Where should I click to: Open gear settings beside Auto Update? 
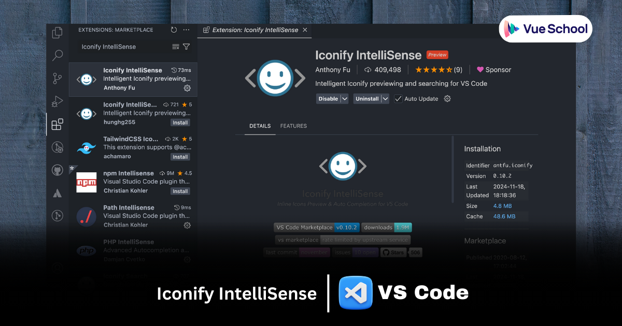tap(447, 99)
